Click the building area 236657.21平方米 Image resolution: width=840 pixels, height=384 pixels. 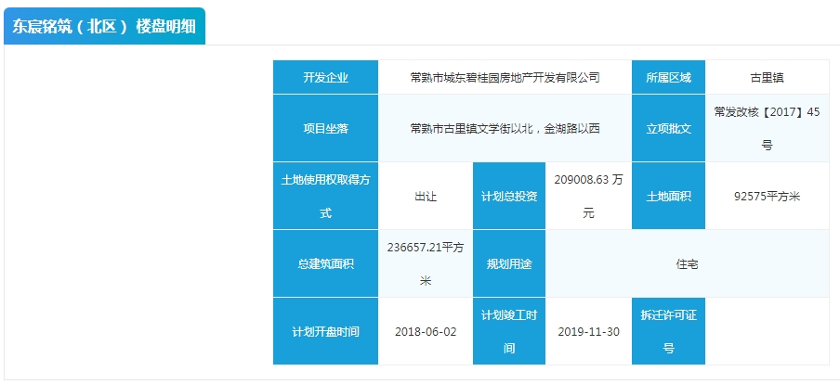426,263
